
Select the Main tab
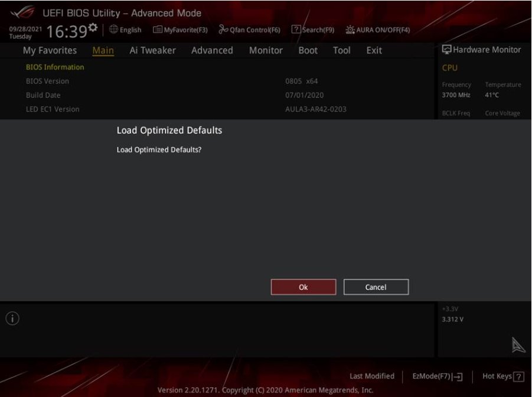point(103,51)
